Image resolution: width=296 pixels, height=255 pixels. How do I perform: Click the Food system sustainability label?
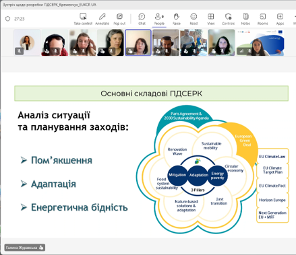(167, 184)
